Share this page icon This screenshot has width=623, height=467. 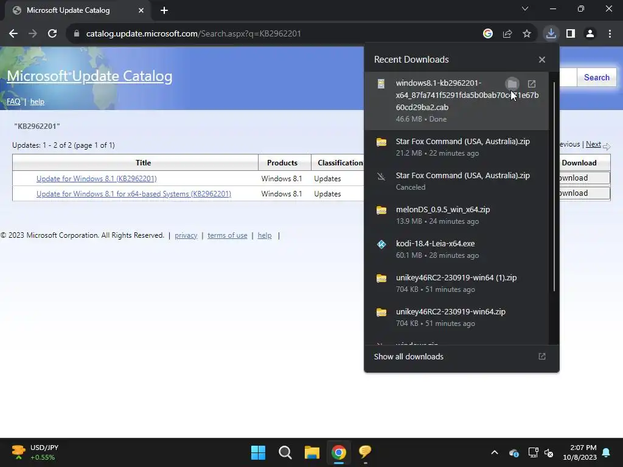pos(507,34)
